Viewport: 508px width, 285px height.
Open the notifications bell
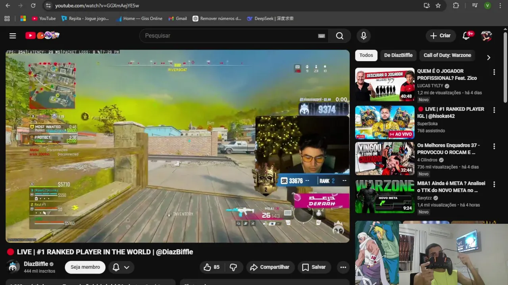click(x=467, y=36)
